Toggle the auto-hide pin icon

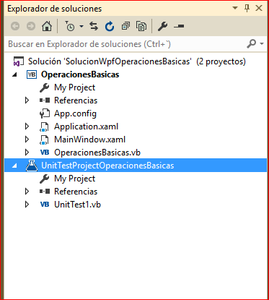click(x=247, y=8)
